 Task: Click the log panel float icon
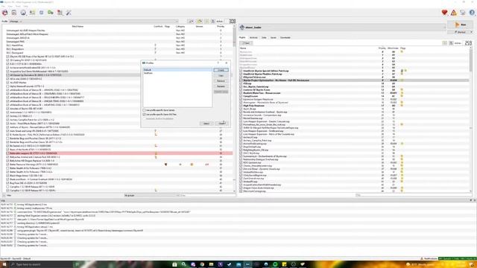click(x=470, y=200)
